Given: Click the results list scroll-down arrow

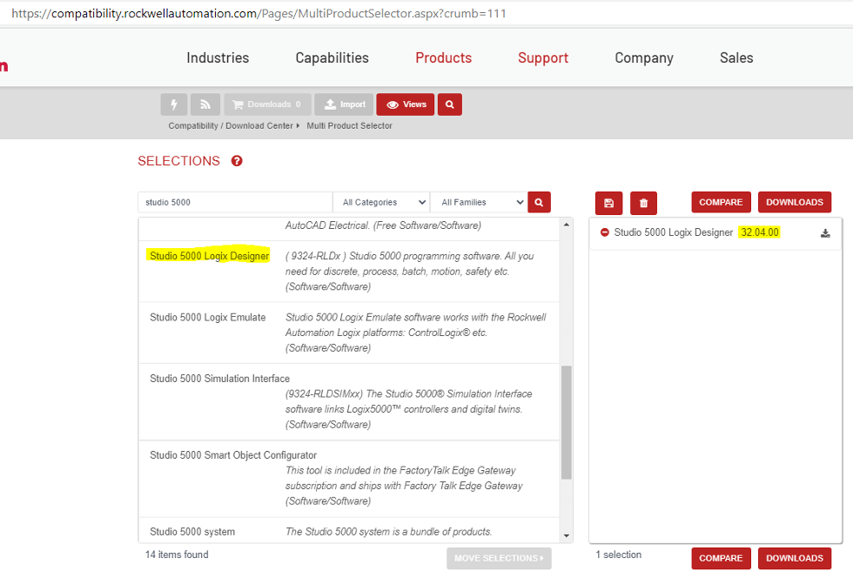Looking at the screenshot, I should [567, 536].
